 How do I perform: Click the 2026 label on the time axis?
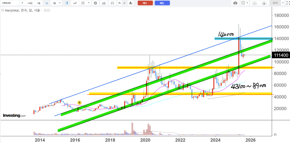[x=251, y=140]
